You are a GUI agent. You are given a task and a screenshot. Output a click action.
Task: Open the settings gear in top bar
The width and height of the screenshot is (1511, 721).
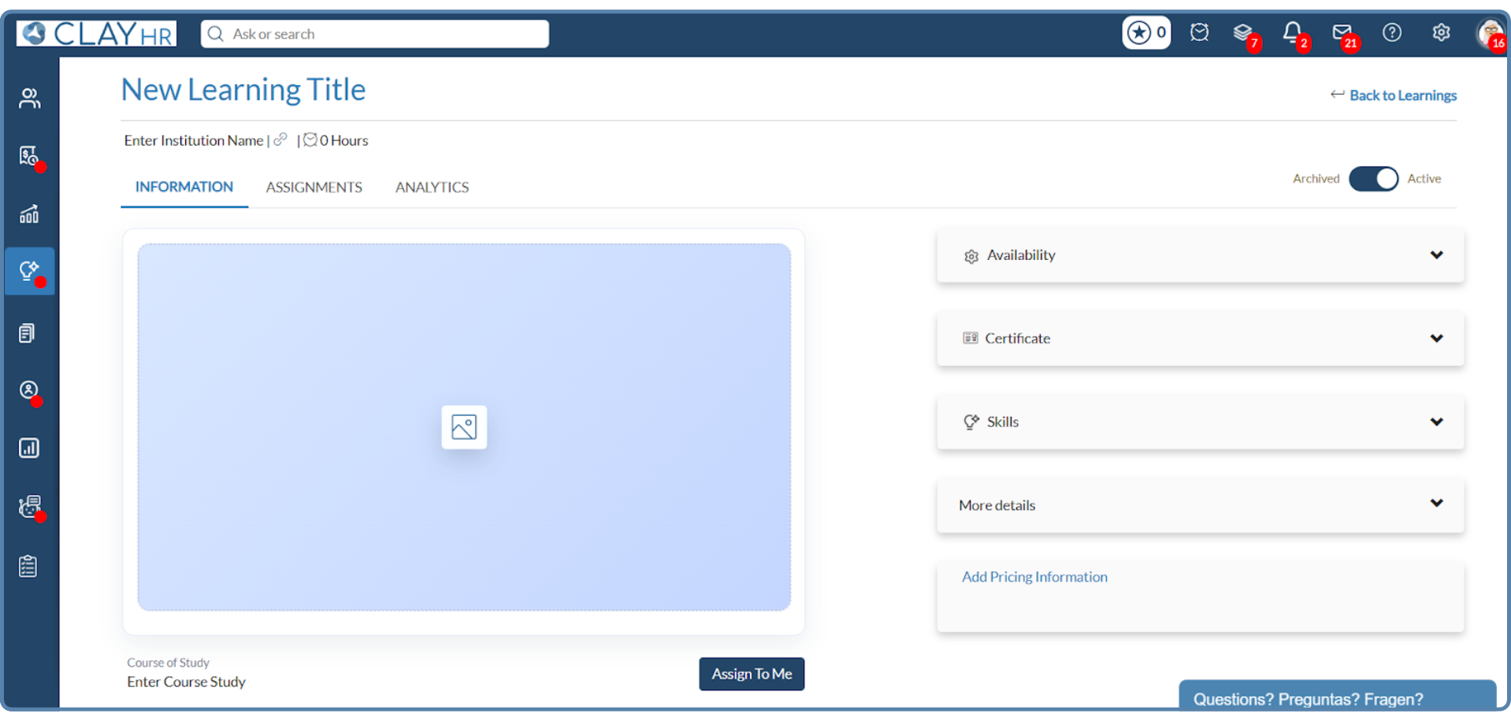[x=1441, y=32]
